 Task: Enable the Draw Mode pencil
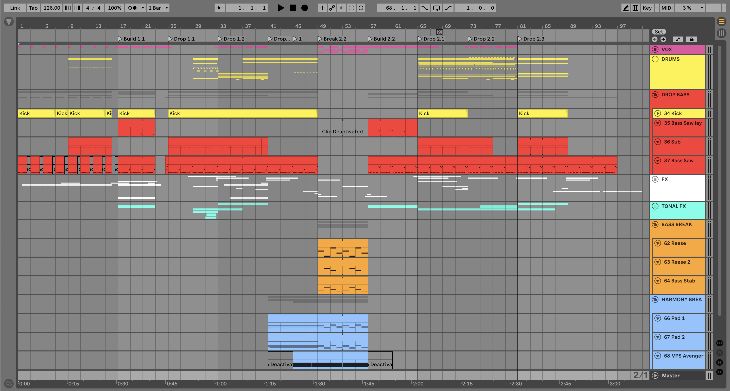click(625, 8)
